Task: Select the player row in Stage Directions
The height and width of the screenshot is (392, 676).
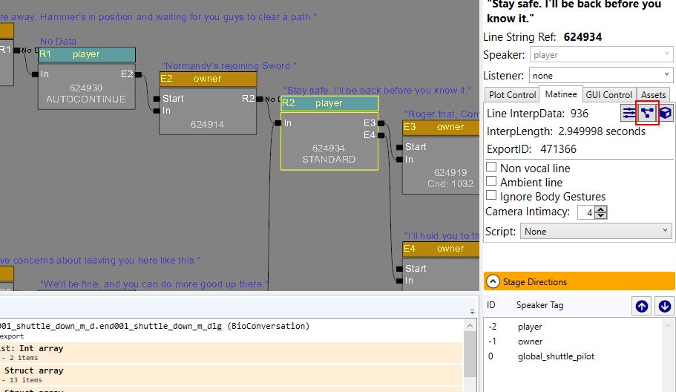Action: point(574,327)
